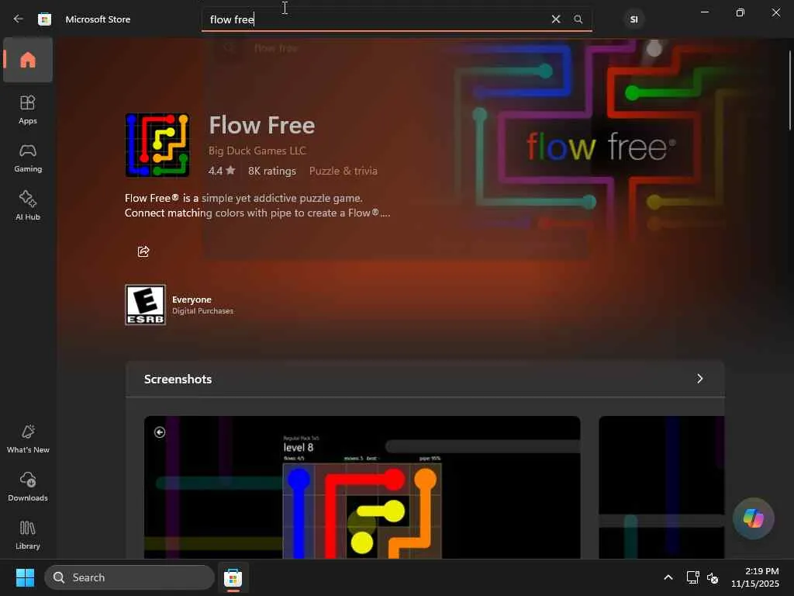This screenshot has height=596, width=794.
Task: Open the Windows Start menu
Action: coord(25,577)
